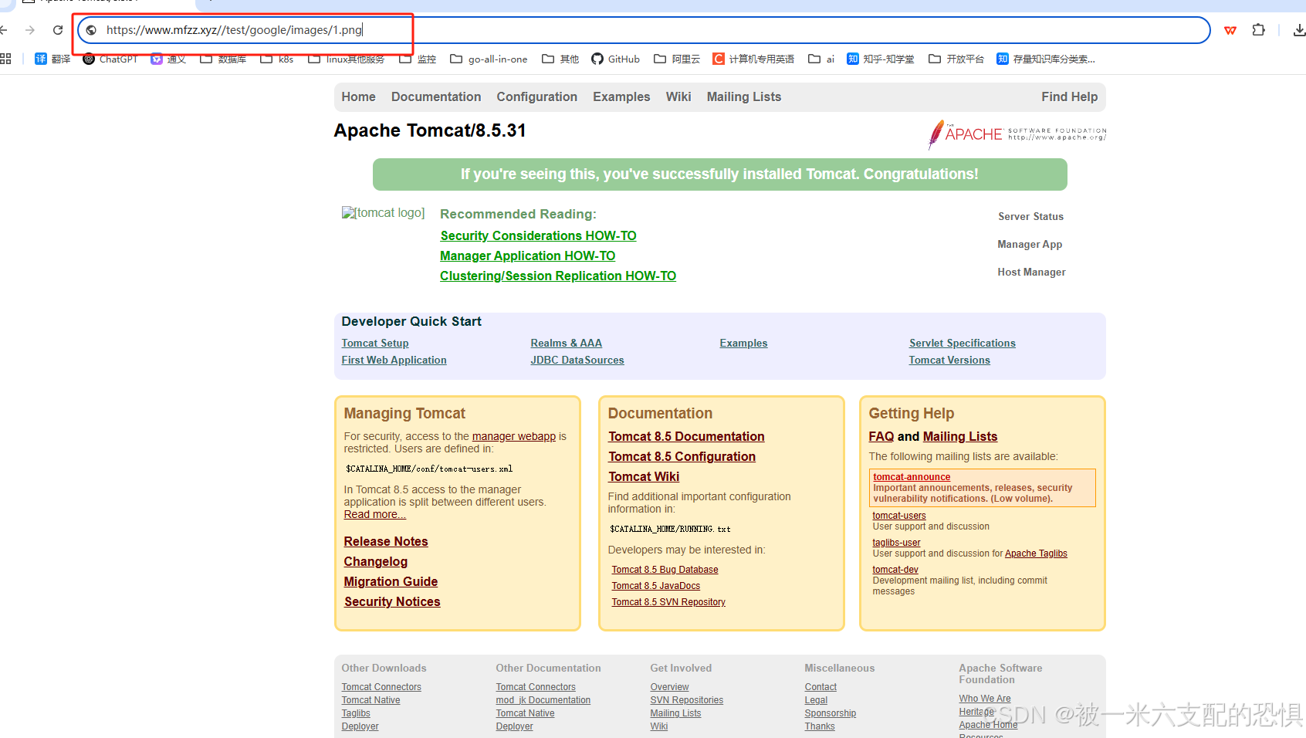Open the 计算机专用英语 bookmark
This screenshot has width=1306, height=738.
tap(753, 59)
